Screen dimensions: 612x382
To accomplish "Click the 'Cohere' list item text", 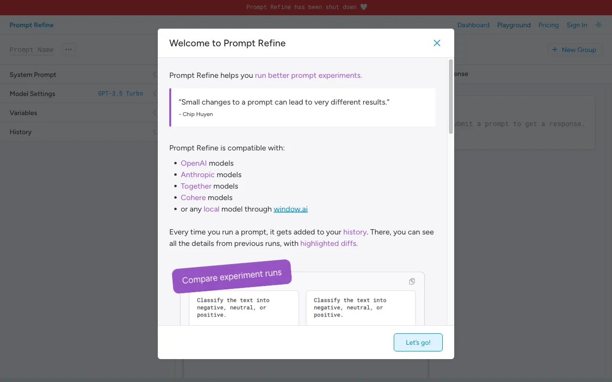I will point(193,198).
